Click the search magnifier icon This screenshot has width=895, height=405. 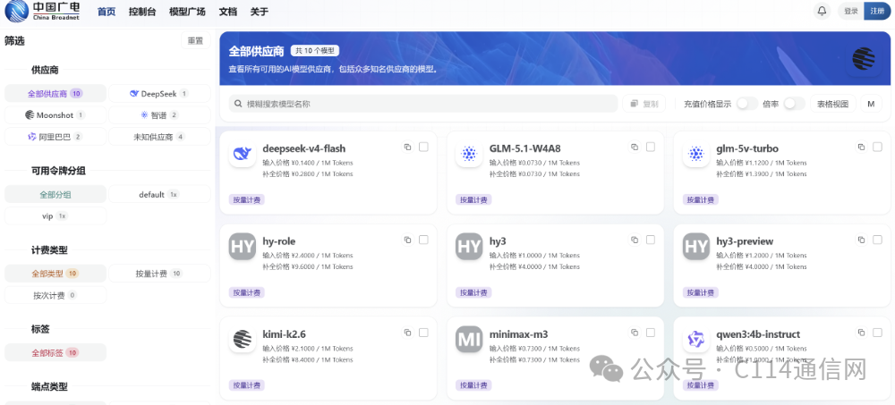(238, 104)
